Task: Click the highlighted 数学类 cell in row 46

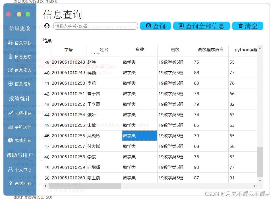Action: pos(139,136)
